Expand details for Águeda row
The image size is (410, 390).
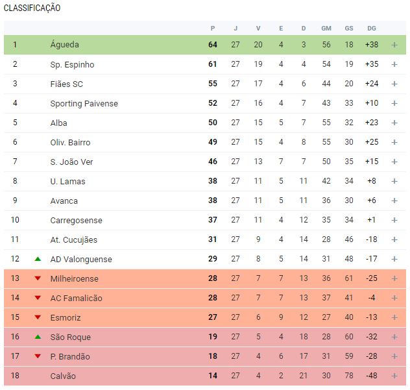click(394, 45)
